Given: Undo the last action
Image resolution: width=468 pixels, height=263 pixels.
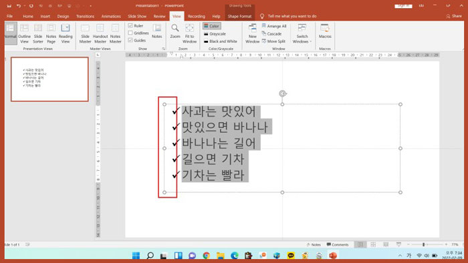Looking at the screenshot, I should click(x=19, y=5).
